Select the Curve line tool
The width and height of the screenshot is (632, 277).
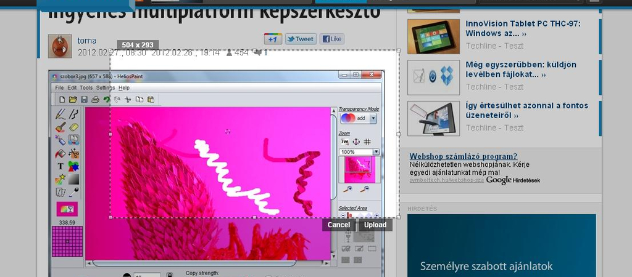point(73,114)
